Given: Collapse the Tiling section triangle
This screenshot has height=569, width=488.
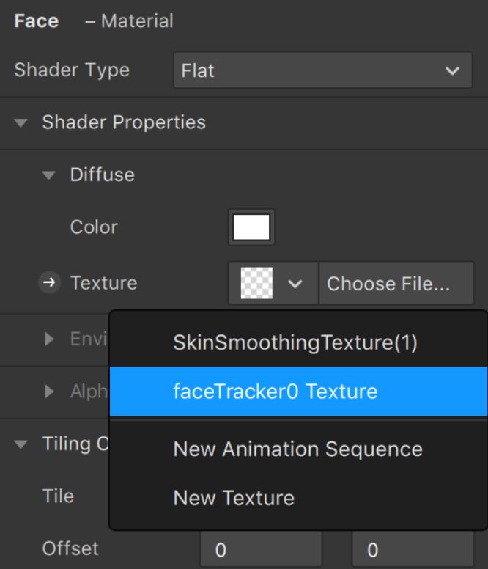Looking at the screenshot, I should click(x=21, y=444).
